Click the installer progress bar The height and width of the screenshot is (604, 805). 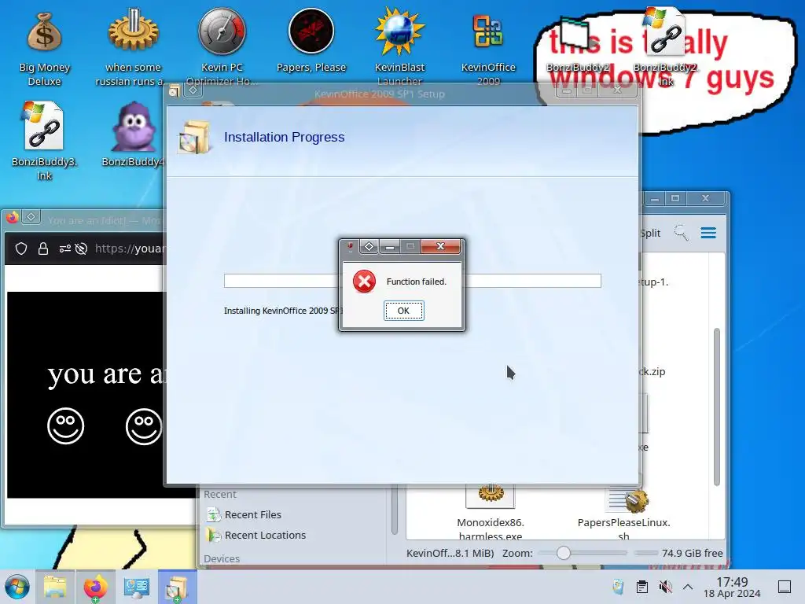[x=412, y=281]
